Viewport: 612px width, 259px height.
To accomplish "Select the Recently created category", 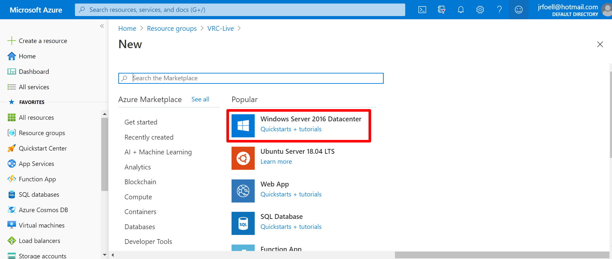I will pyautogui.click(x=149, y=137).
